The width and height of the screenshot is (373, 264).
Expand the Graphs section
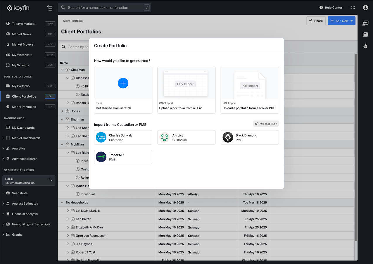3,235
